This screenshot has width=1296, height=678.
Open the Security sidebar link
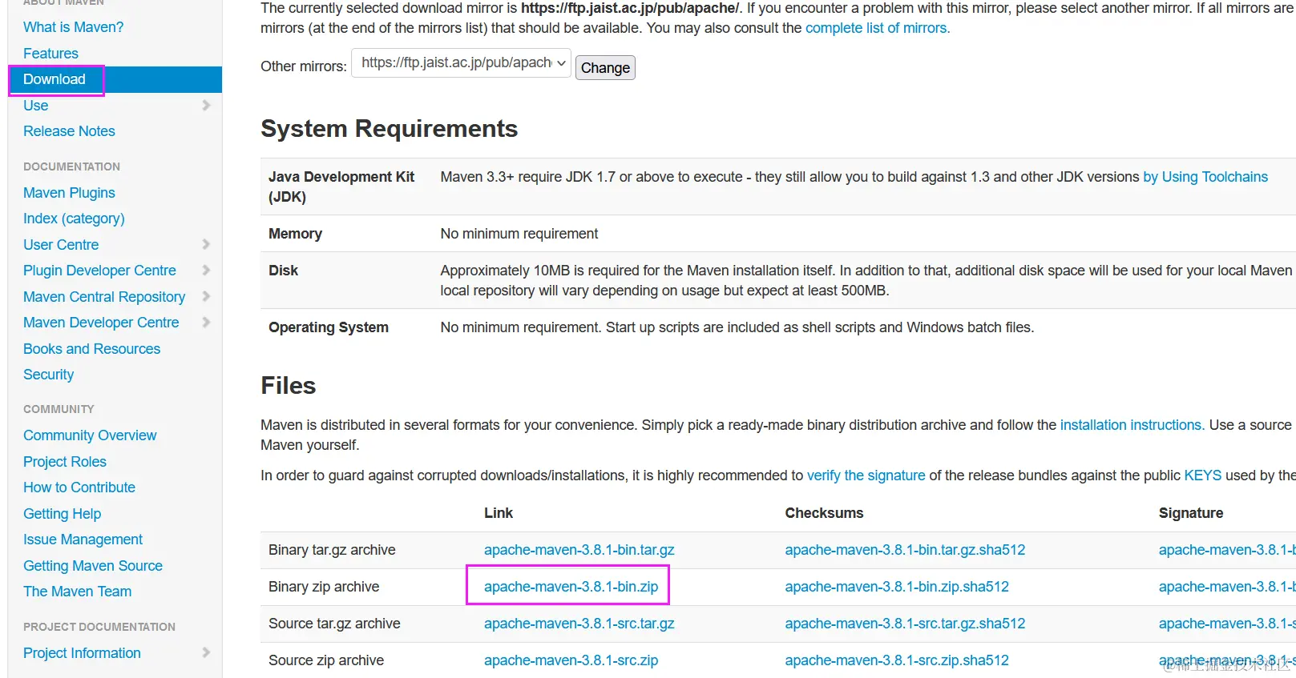pos(48,375)
